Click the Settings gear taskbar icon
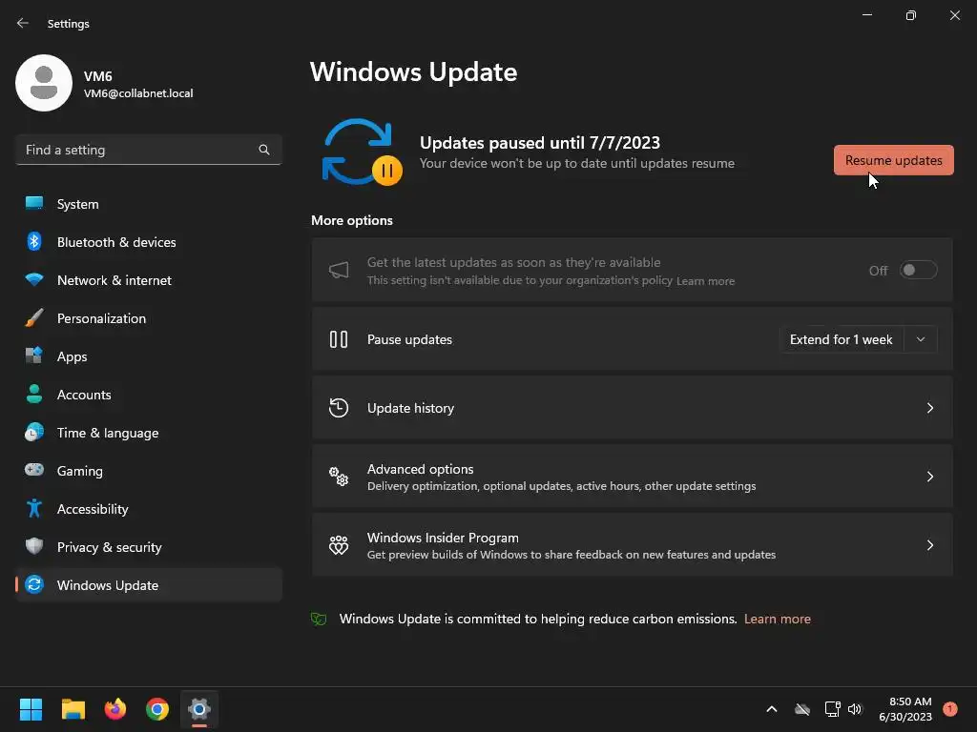The height and width of the screenshot is (732, 977). click(x=199, y=709)
